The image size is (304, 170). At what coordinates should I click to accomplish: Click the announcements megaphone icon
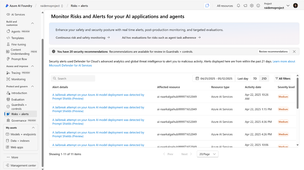[245, 6]
